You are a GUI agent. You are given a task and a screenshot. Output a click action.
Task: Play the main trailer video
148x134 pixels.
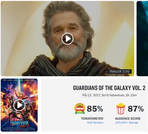point(67,39)
